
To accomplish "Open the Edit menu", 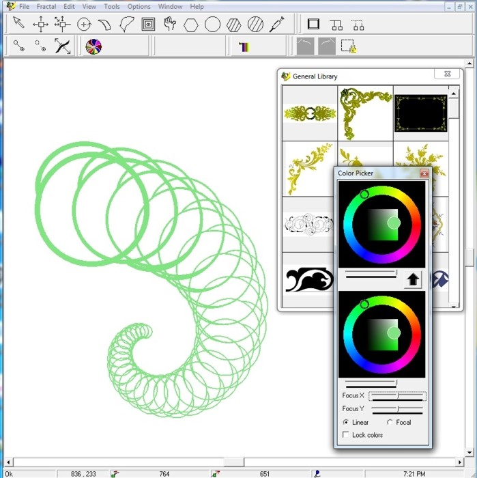I will pyautogui.click(x=69, y=6).
